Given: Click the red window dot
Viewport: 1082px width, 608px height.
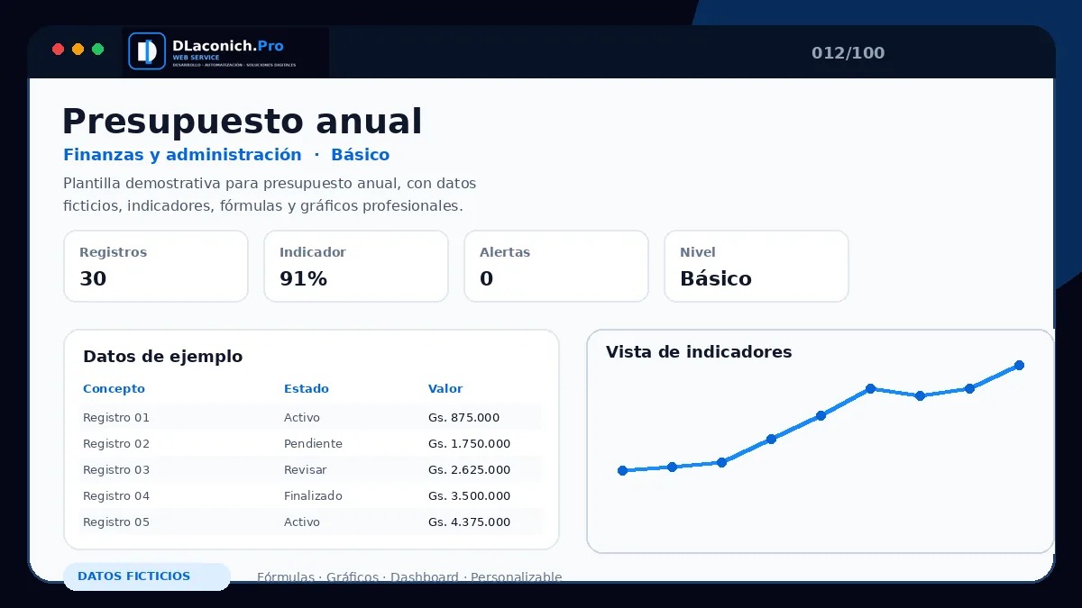Looking at the screenshot, I should tap(58, 50).
